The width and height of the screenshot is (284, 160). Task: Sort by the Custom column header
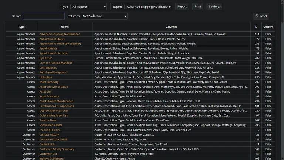click(268, 27)
